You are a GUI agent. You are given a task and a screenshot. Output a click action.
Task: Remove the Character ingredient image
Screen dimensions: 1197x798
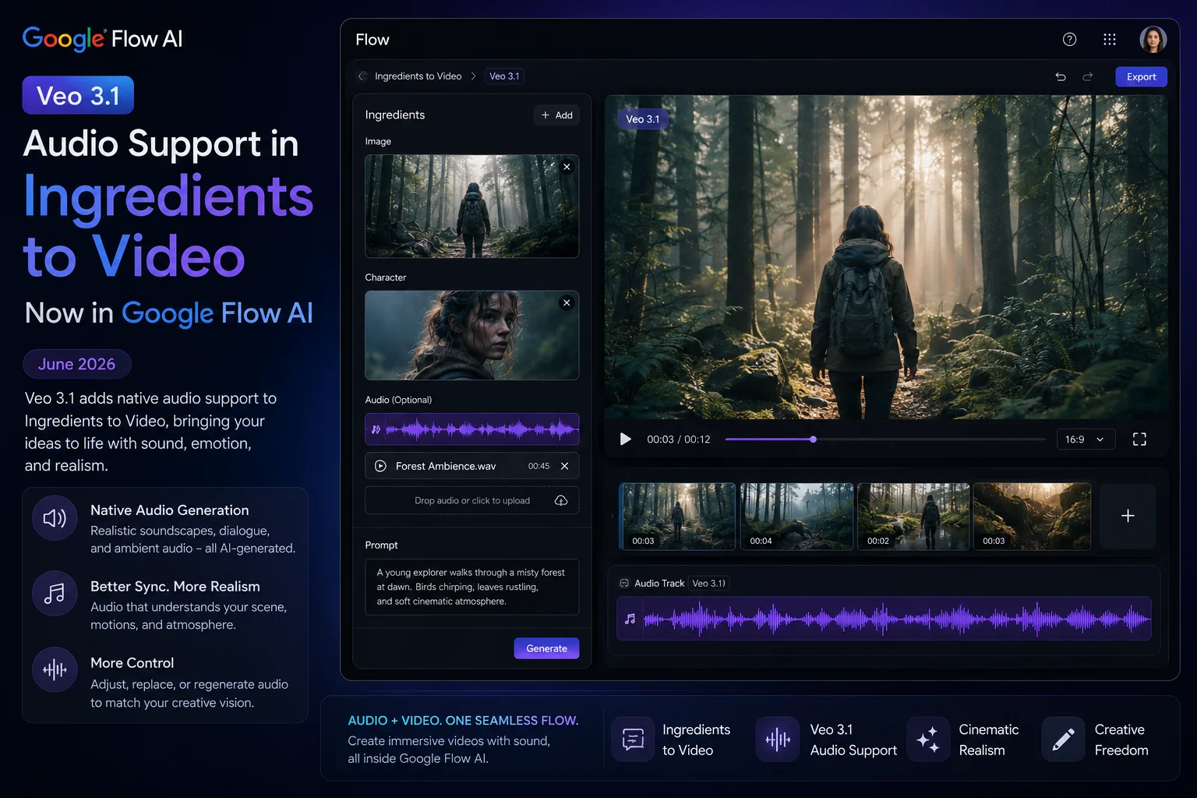[567, 302]
